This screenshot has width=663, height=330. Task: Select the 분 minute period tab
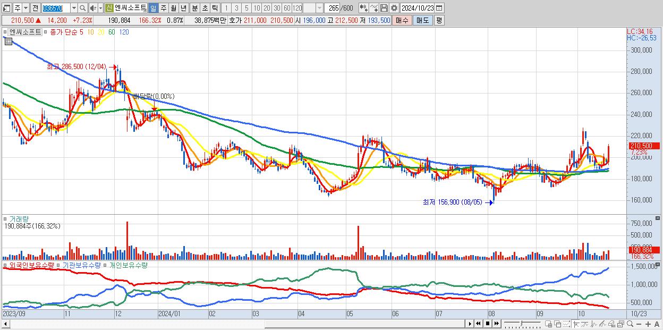pyautogui.click(x=194, y=8)
